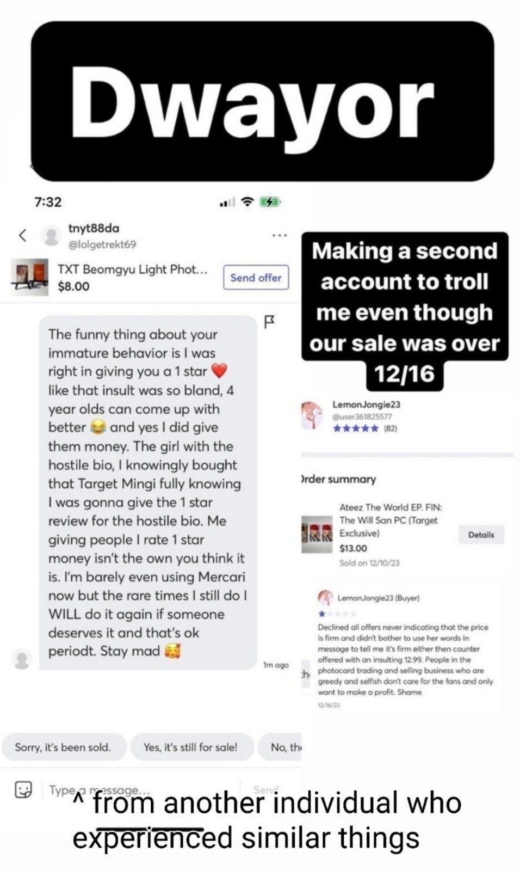Open the TXT Beomgyu Light Phot... listing title
Screen dimensions: 520x871
click(x=133, y=269)
